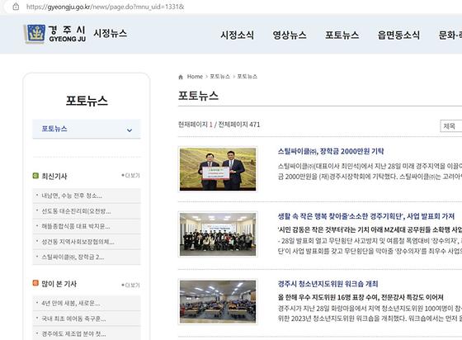Click the Home breadcrumb house icon

[x=181, y=77]
